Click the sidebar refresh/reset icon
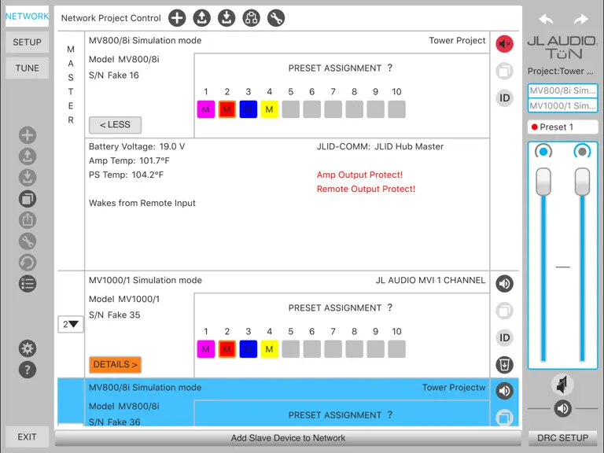 pos(28,263)
